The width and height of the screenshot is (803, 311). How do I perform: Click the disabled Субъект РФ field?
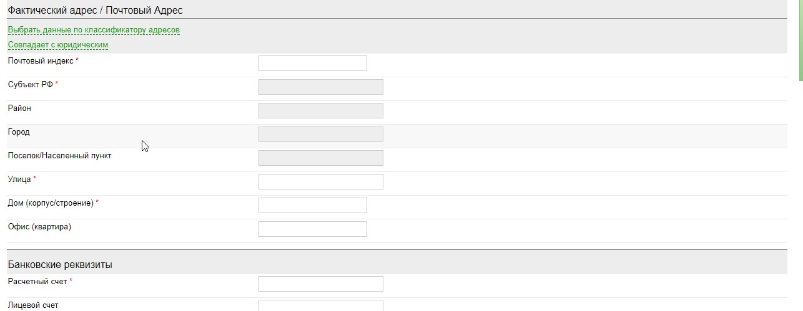pos(320,87)
